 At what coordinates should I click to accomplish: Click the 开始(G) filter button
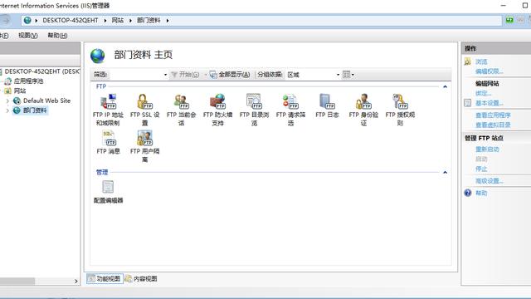185,75
